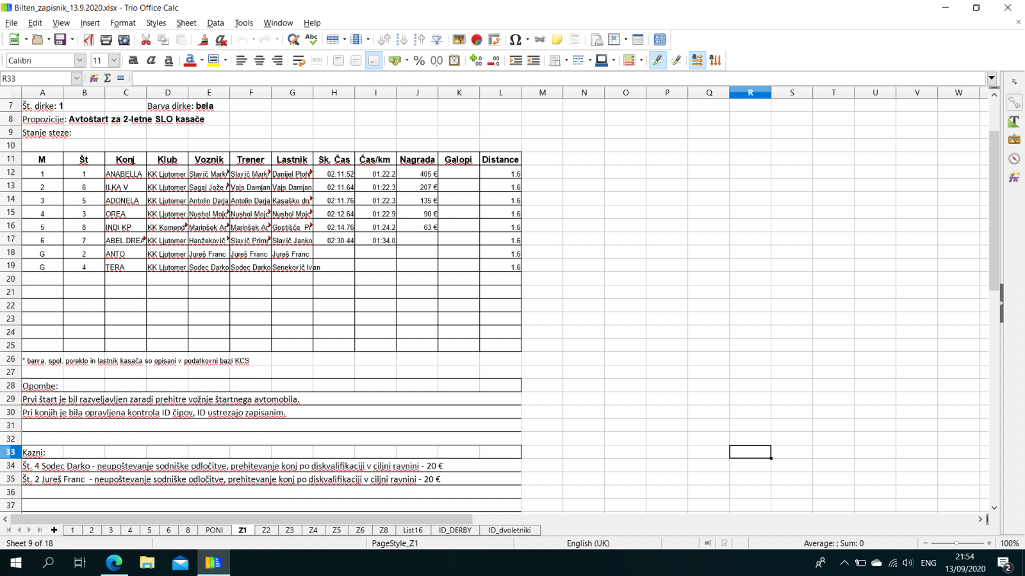The image size is (1025, 576).
Task: Toggle italic text formatting
Action: coord(151,61)
